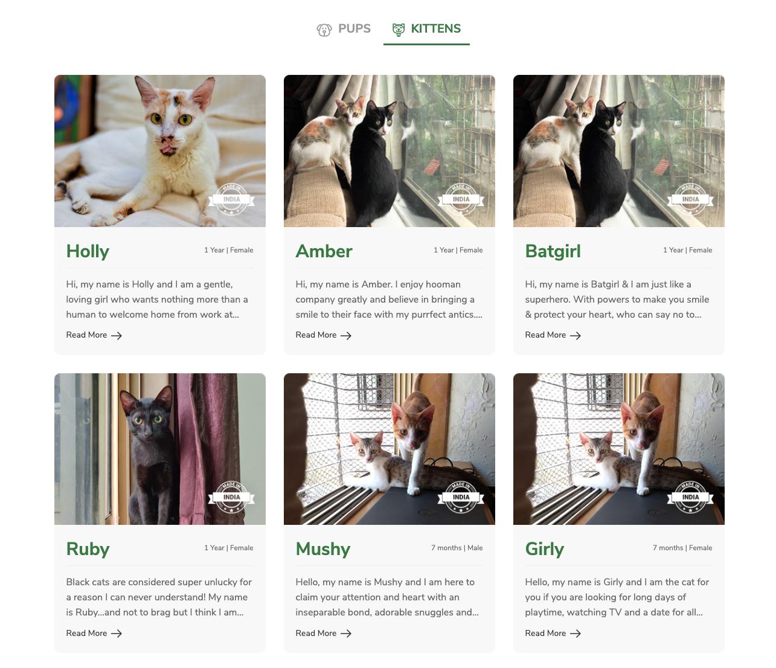Open Batgirl's cat photo
The width and height of the screenshot is (776, 668).
point(619,151)
